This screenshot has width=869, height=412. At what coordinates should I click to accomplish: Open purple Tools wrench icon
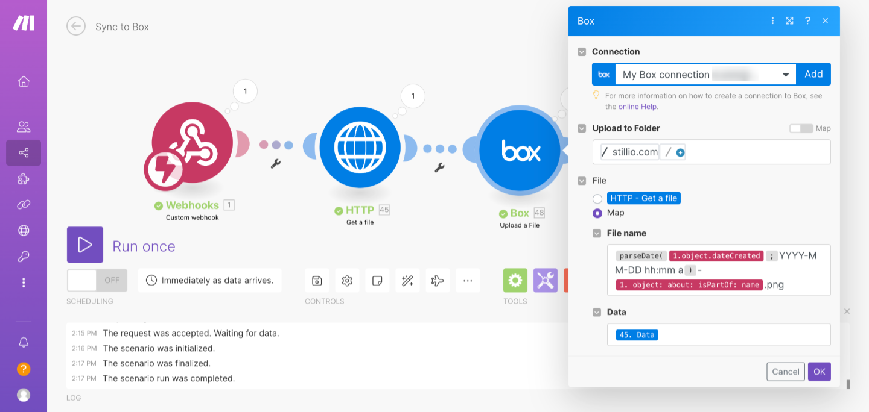(x=546, y=281)
